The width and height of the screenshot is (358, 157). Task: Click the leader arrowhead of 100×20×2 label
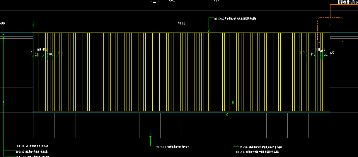pyautogui.click(x=209, y=30)
